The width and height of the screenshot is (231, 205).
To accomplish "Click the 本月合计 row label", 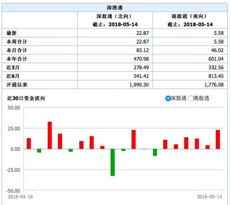I will coord(17,50).
